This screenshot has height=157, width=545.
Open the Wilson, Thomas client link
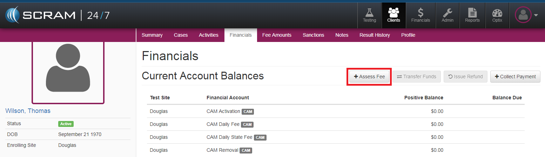coord(28,111)
